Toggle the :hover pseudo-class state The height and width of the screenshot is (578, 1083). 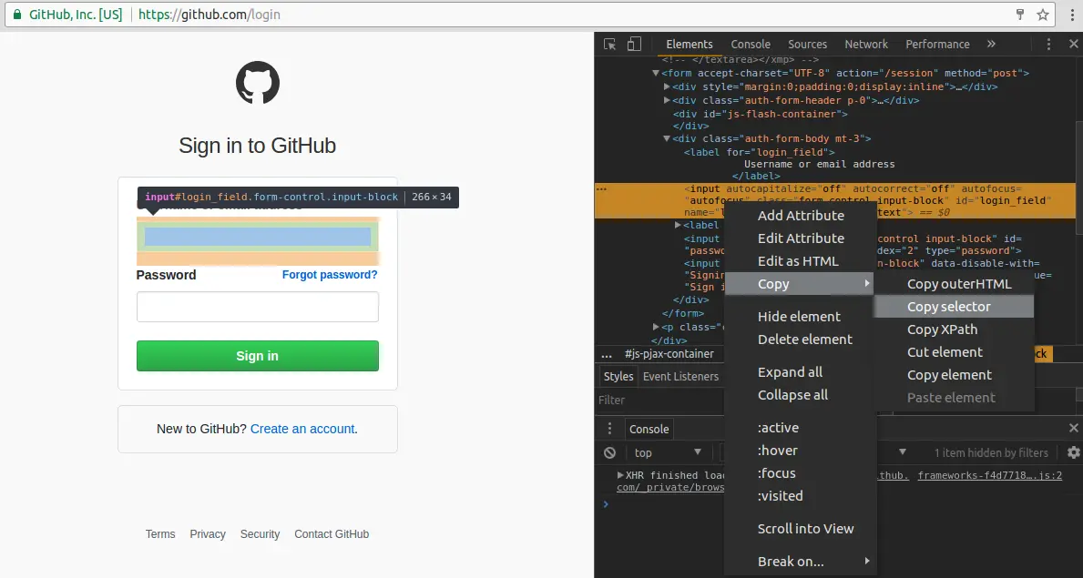(x=778, y=450)
